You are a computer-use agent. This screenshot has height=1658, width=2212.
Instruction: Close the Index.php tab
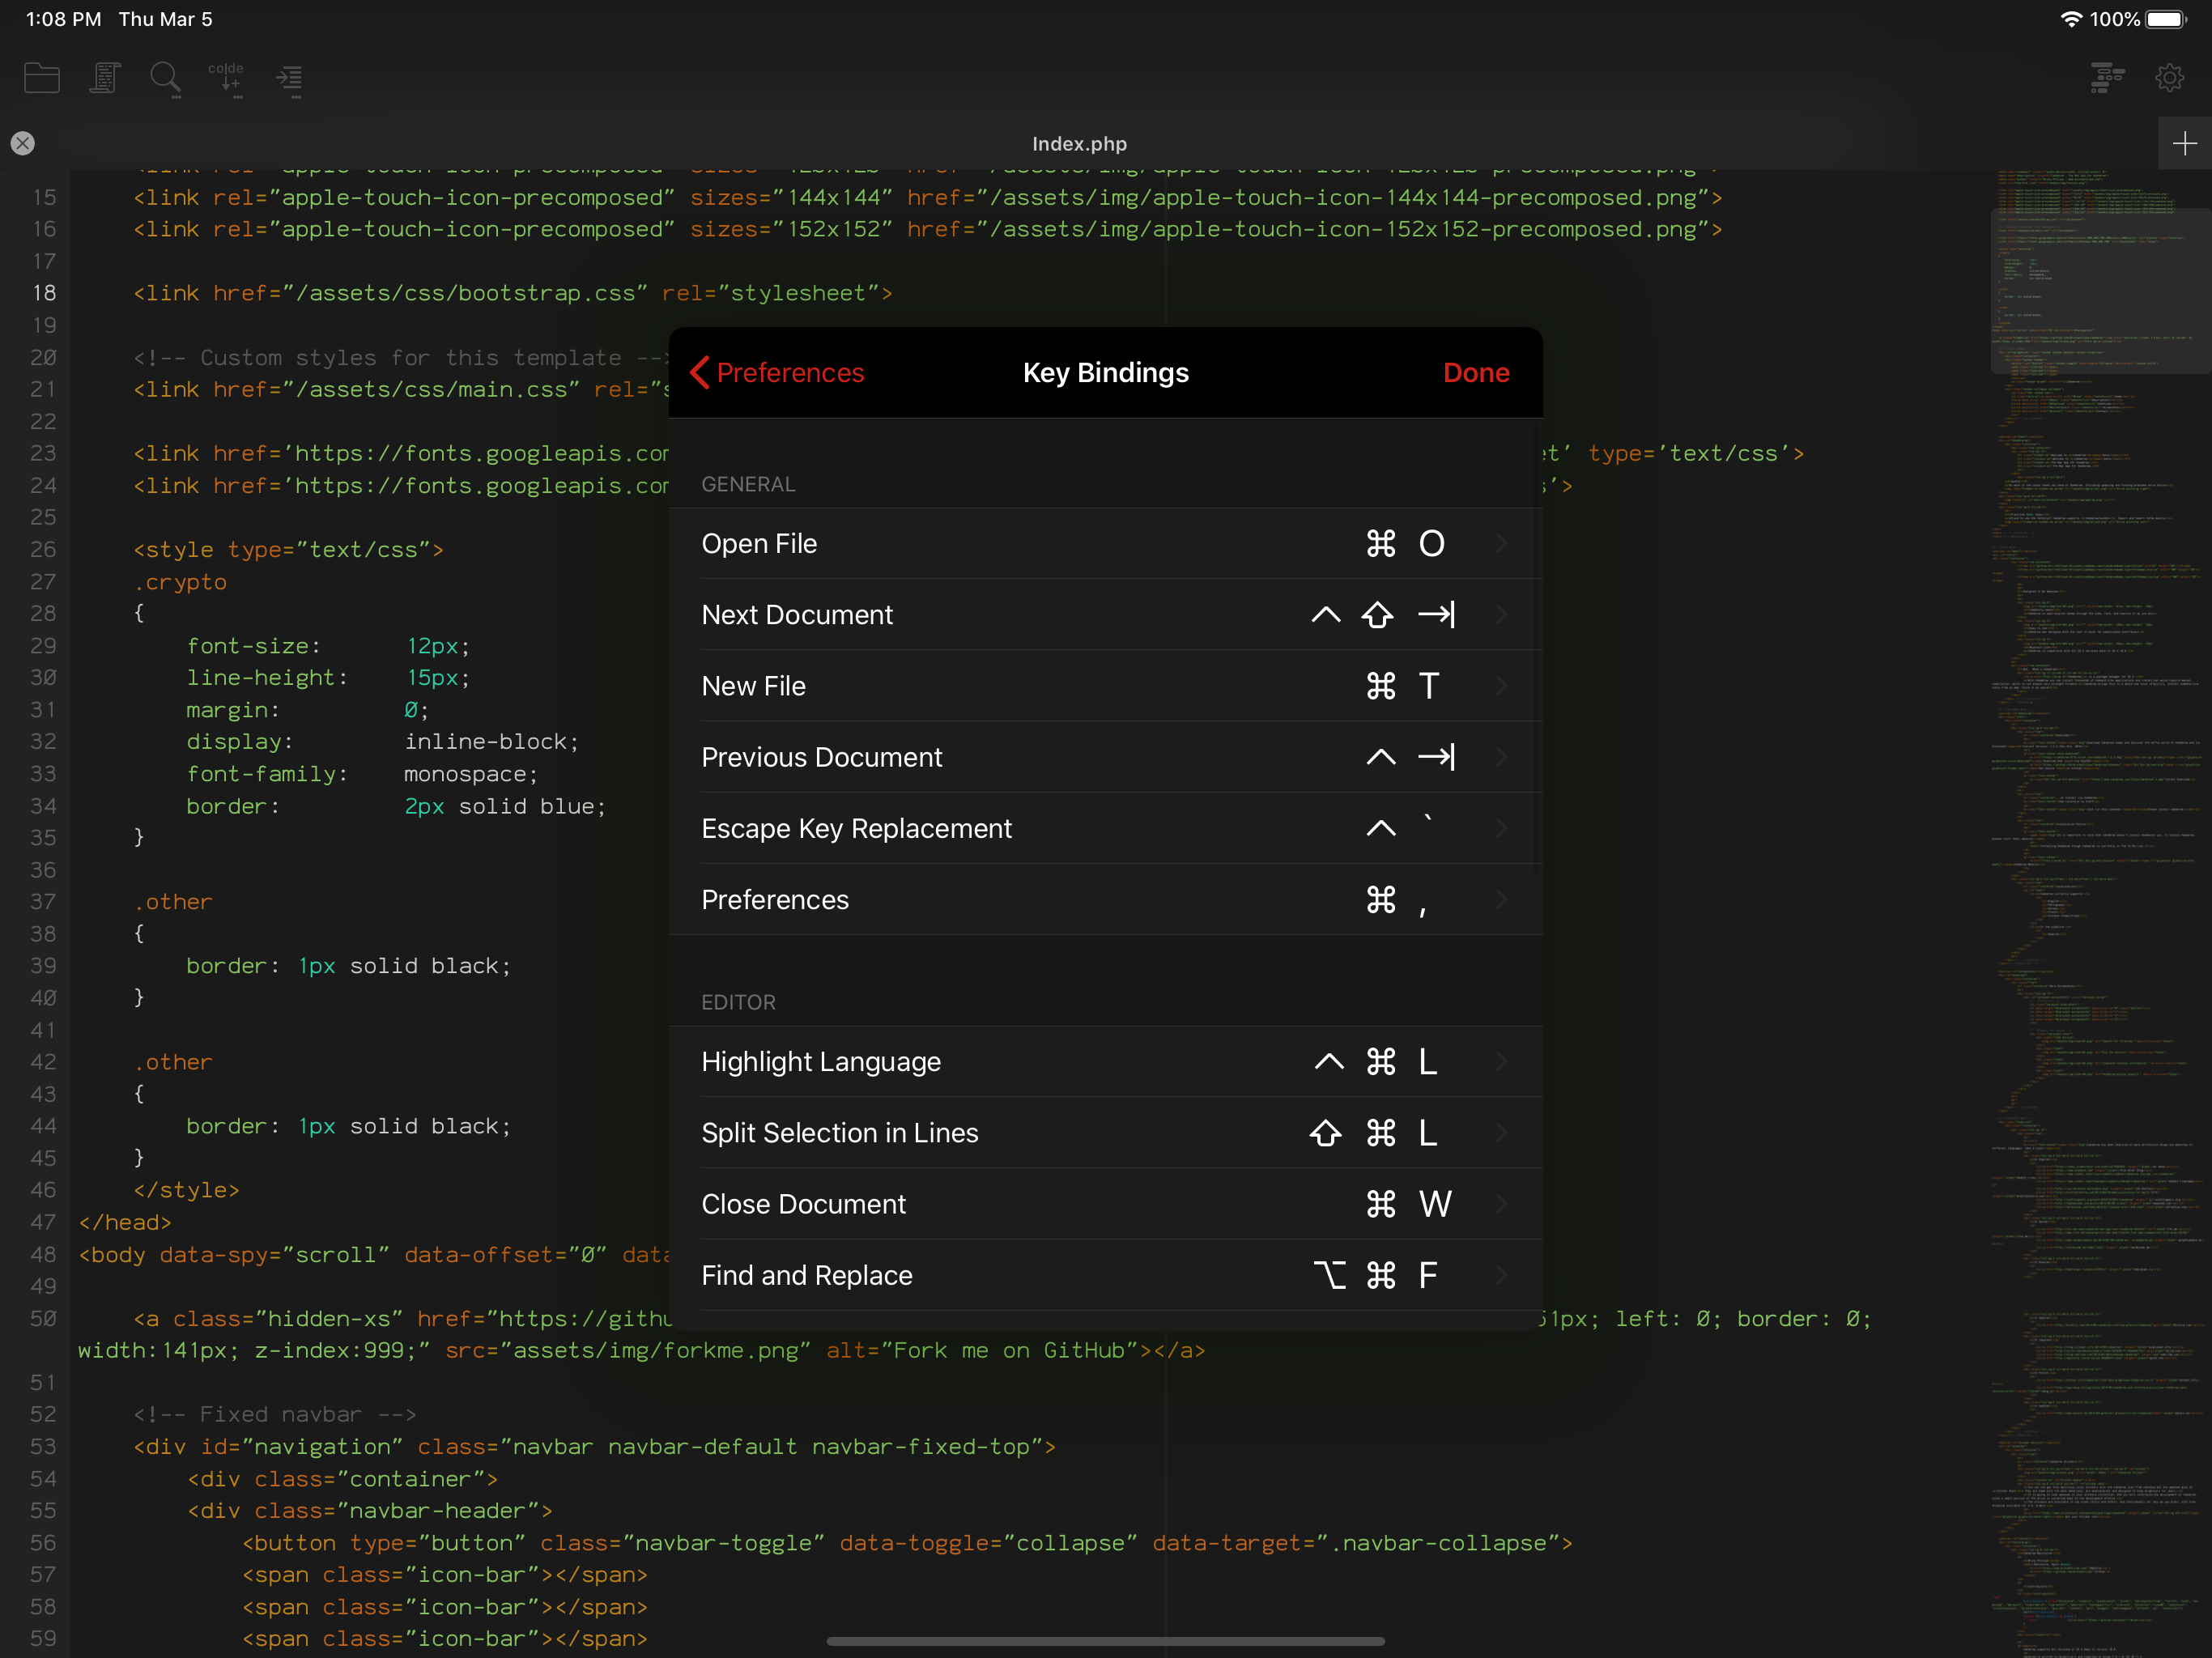[x=22, y=144]
